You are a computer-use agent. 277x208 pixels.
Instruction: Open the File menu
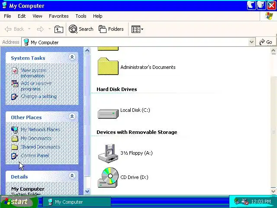coord(7,16)
